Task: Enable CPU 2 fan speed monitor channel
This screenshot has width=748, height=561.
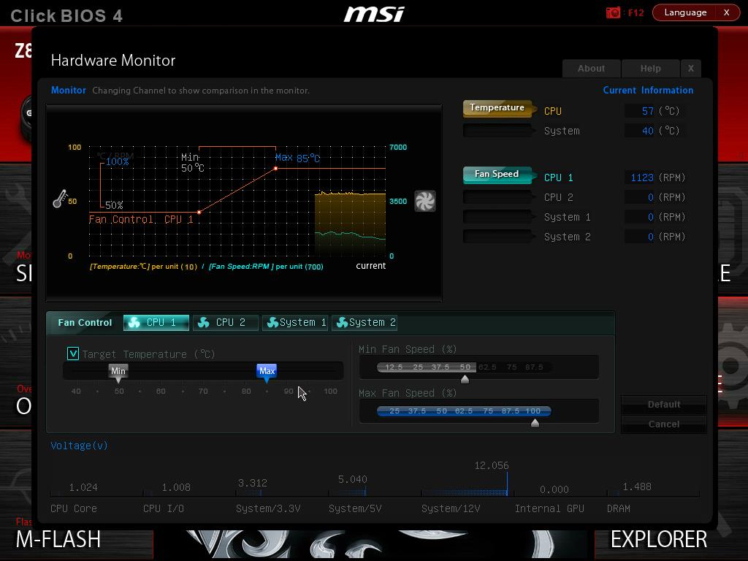Action: 497,197
